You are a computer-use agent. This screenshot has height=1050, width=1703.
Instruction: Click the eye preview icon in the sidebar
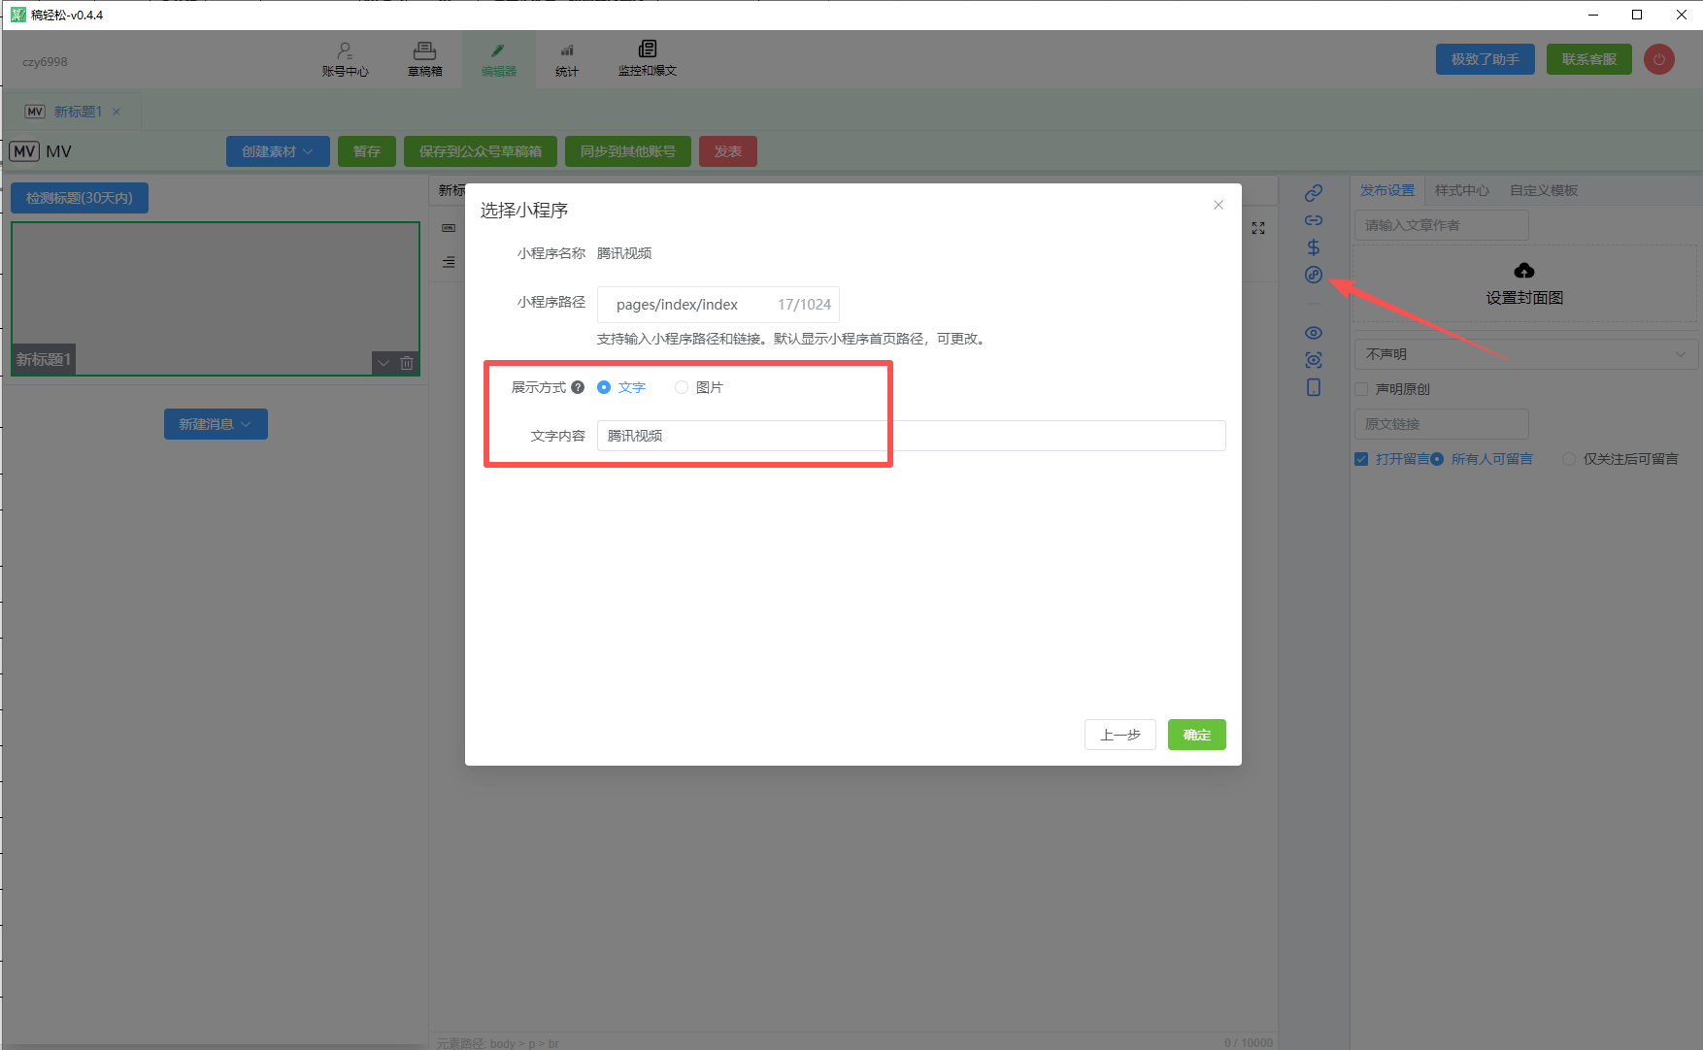point(1313,333)
